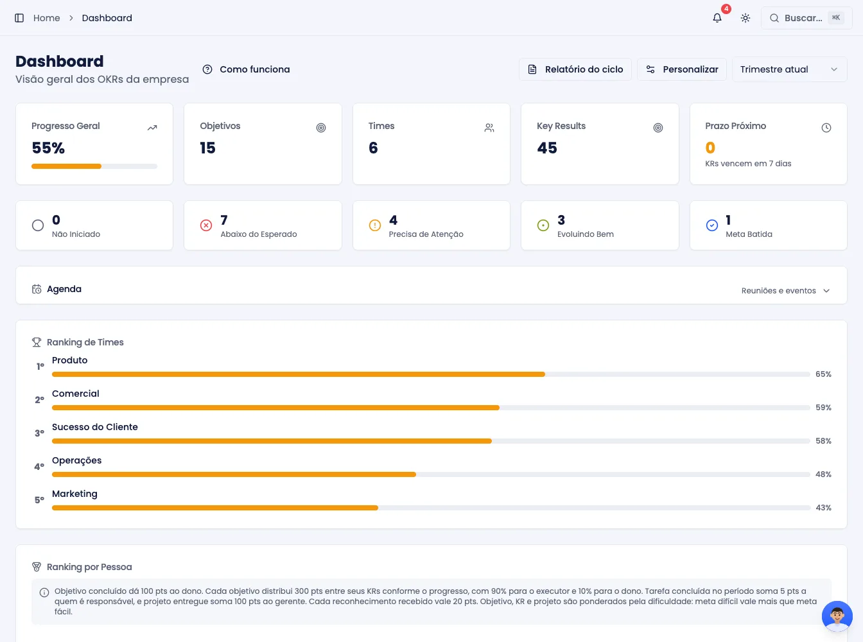Screen dimensions: 863x642
Task: Click the Produto progress bar
Action: pyautogui.click(x=431, y=374)
